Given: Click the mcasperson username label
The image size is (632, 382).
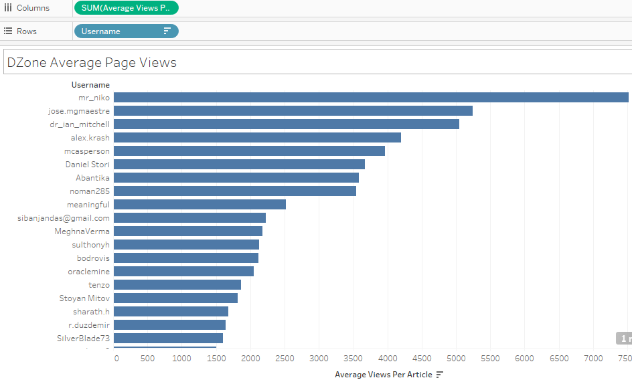Looking at the screenshot, I should [86, 151].
